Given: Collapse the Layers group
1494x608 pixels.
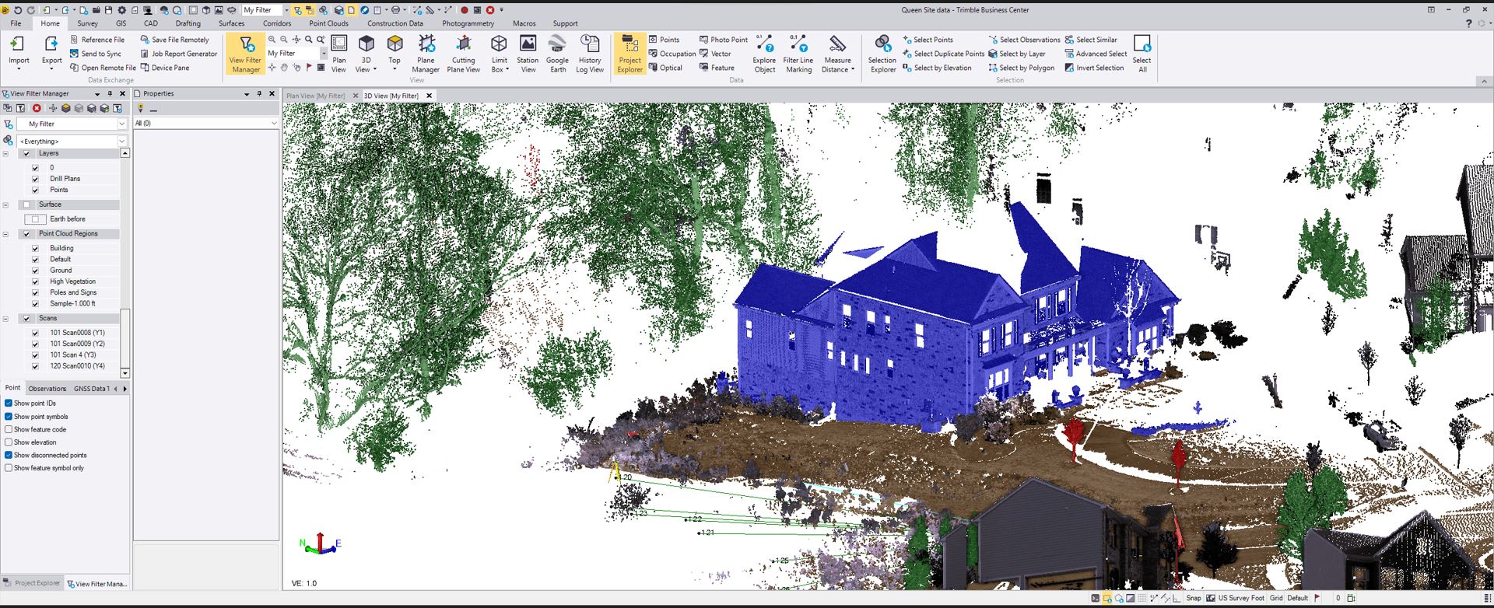Looking at the screenshot, I should click(5, 154).
